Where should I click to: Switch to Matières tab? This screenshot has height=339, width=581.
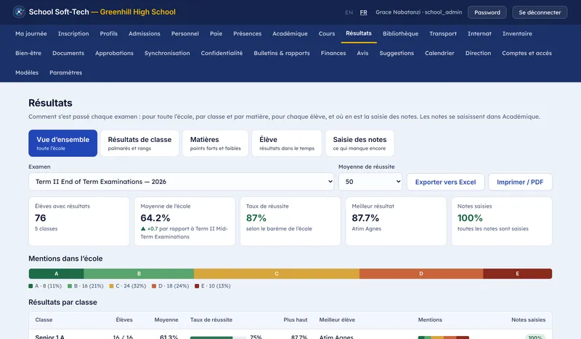point(215,143)
